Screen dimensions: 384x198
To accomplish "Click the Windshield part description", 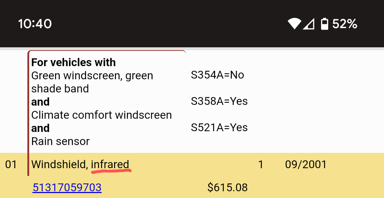I will tap(80, 165).
